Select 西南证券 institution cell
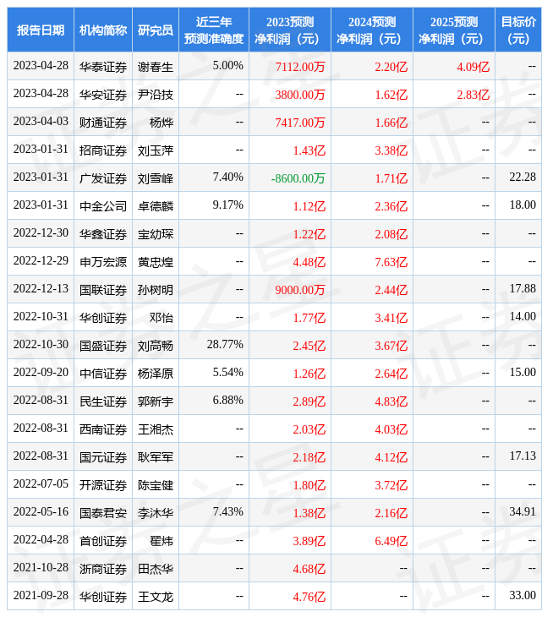Viewport: 542px width, 617px height. (103, 429)
